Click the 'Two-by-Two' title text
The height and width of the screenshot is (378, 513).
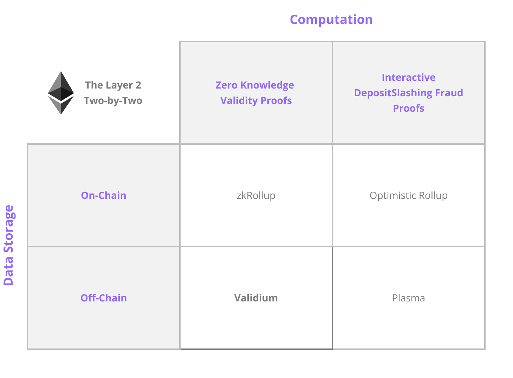[x=113, y=100]
